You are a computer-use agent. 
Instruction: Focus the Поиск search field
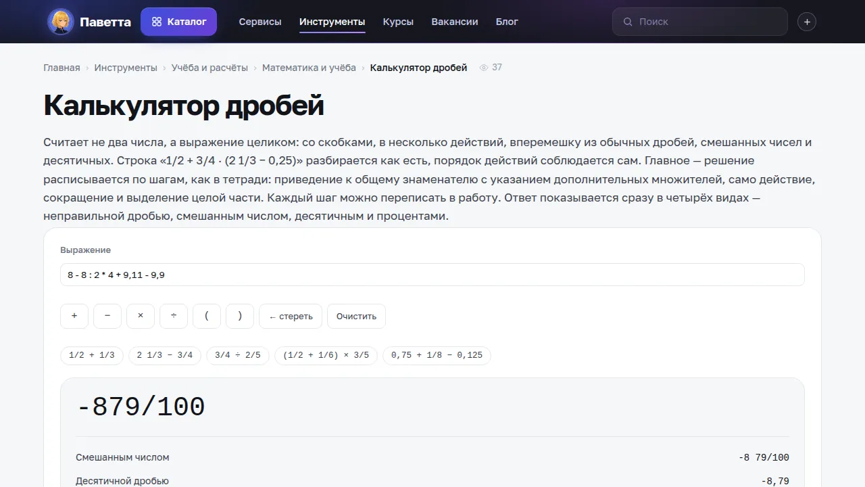[x=700, y=22]
